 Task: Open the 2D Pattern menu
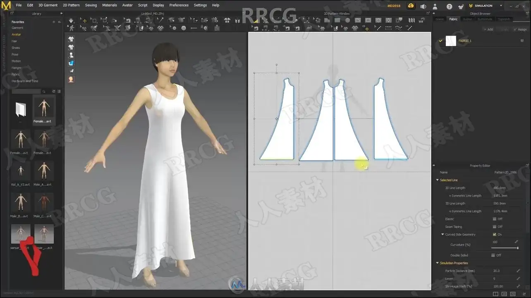[x=71, y=5]
